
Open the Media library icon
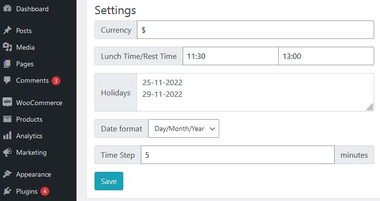coord(7,47)
